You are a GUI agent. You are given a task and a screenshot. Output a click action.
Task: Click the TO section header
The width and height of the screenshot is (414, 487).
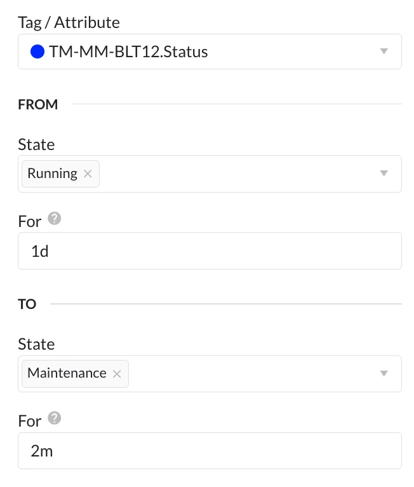27,304
